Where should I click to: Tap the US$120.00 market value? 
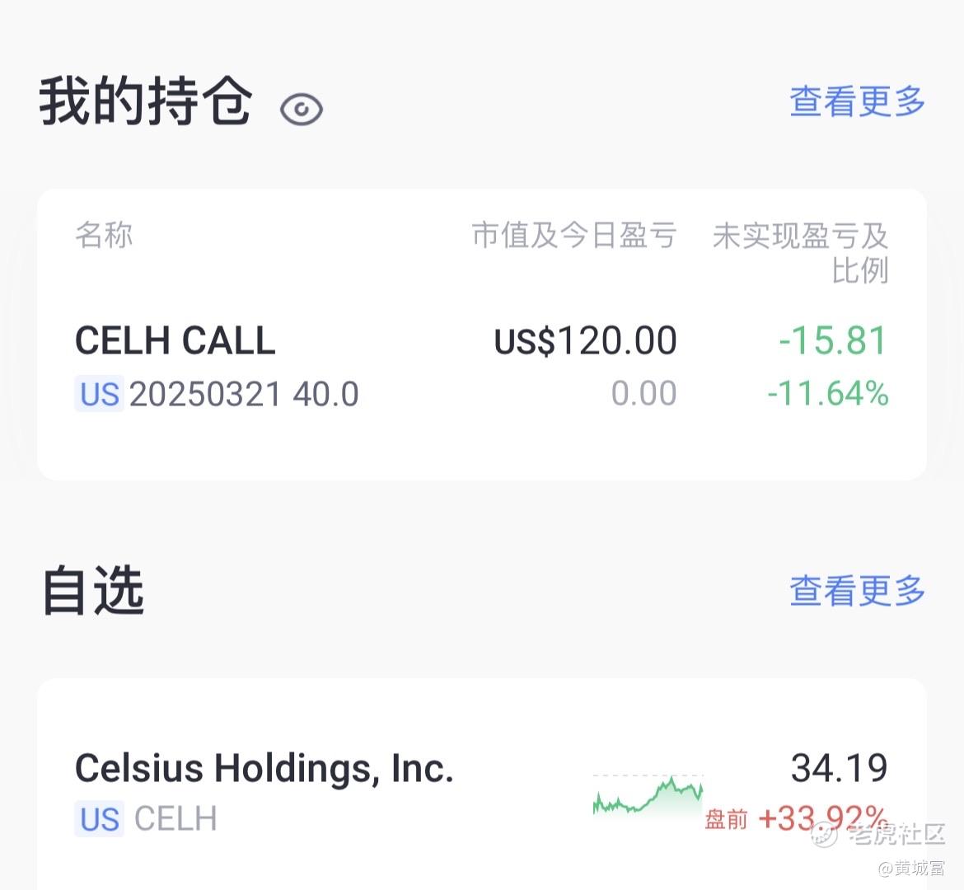pyautogui.click(x=585, y=340)
